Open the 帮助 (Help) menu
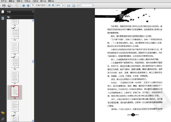The image size is (171, 122). (51, 1)
